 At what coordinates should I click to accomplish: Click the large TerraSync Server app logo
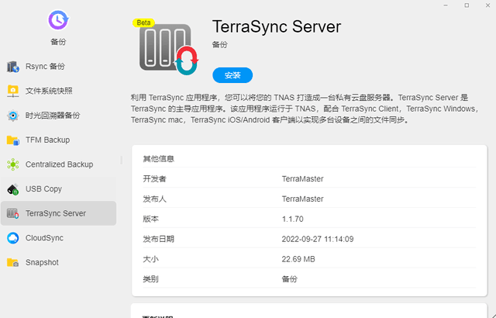(x=169, y=49)
